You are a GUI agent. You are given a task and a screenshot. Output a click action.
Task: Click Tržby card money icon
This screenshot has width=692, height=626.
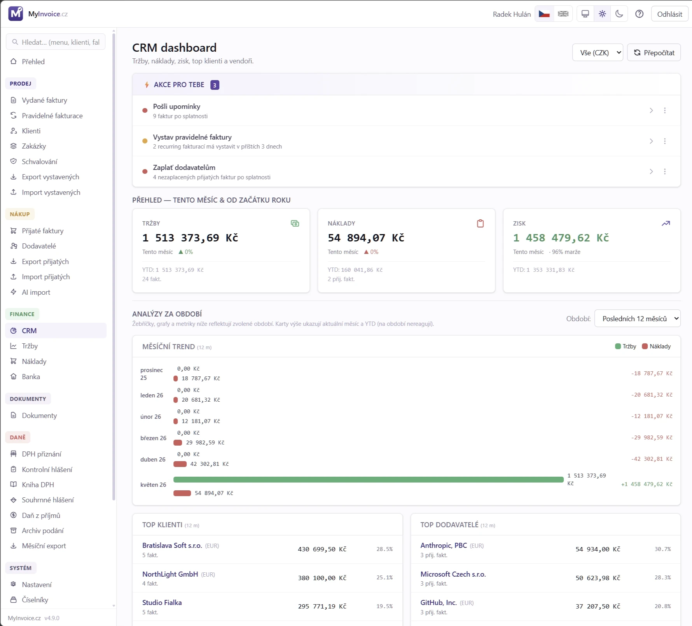[295, 223]
